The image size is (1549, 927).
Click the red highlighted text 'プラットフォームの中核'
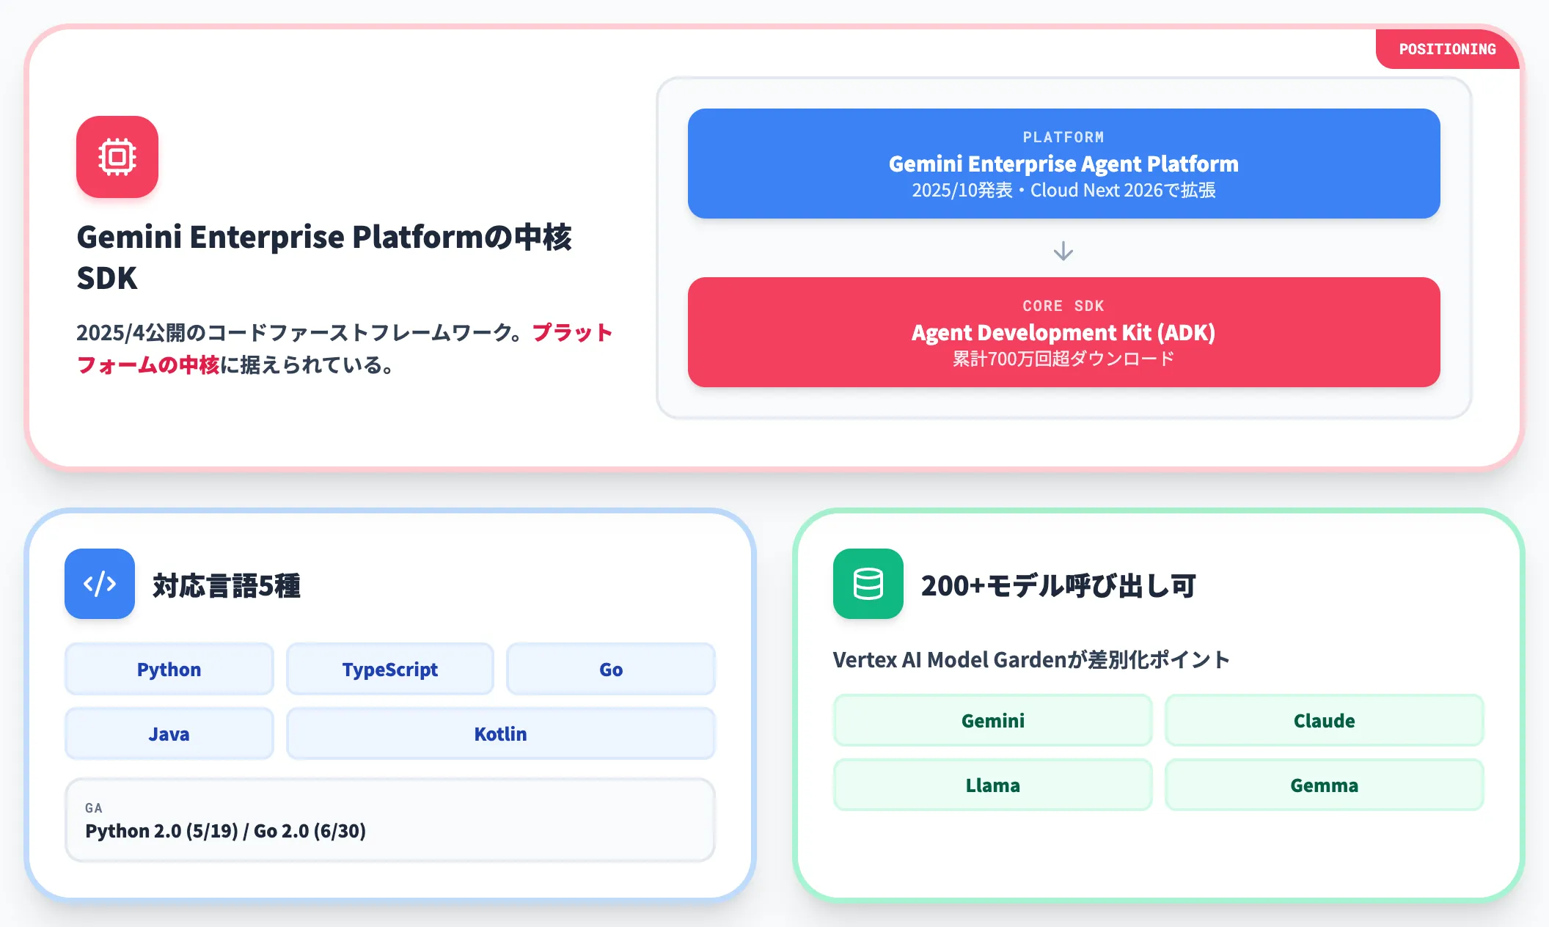coord(344,348)
